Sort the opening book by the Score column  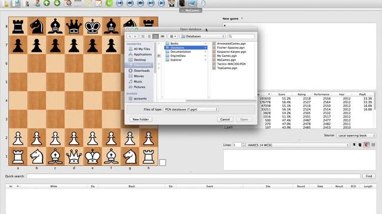point(282,94)
